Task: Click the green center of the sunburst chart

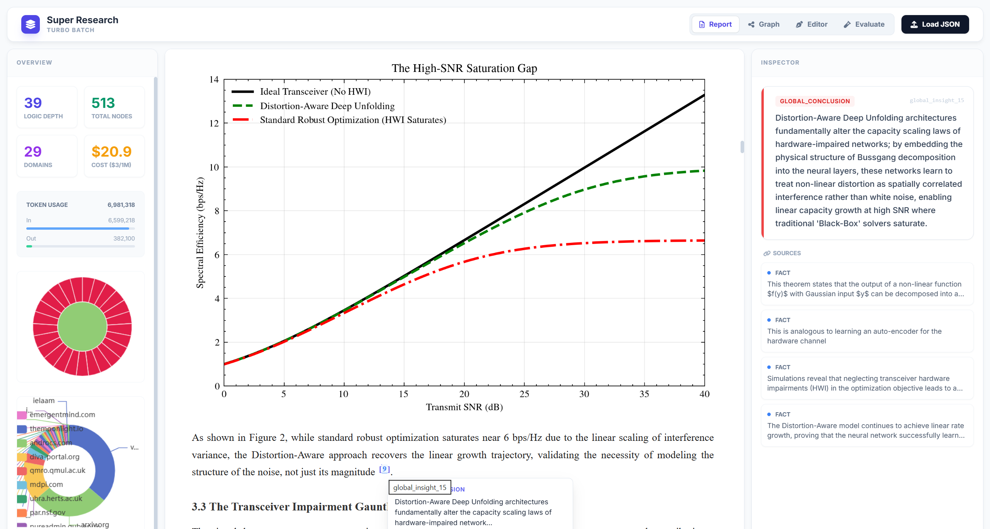Action: pos(82,326)
